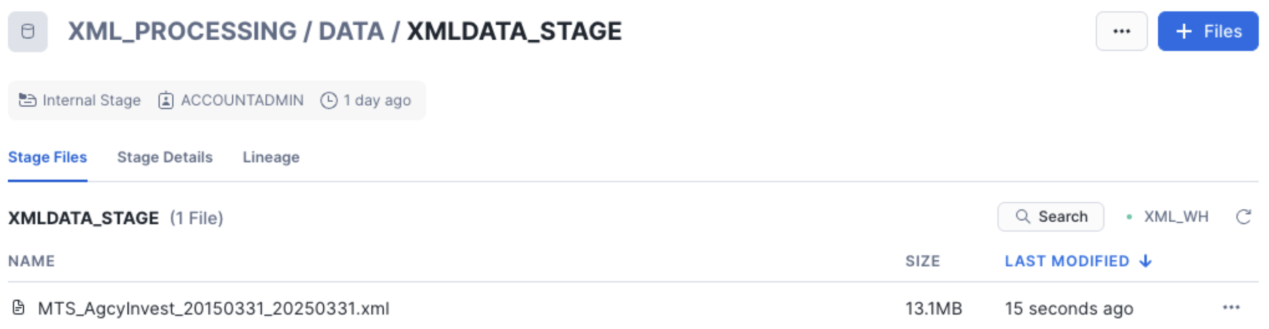Sort files by the Name column
The height and width of the screenshot is (329, 1269).
32,261
